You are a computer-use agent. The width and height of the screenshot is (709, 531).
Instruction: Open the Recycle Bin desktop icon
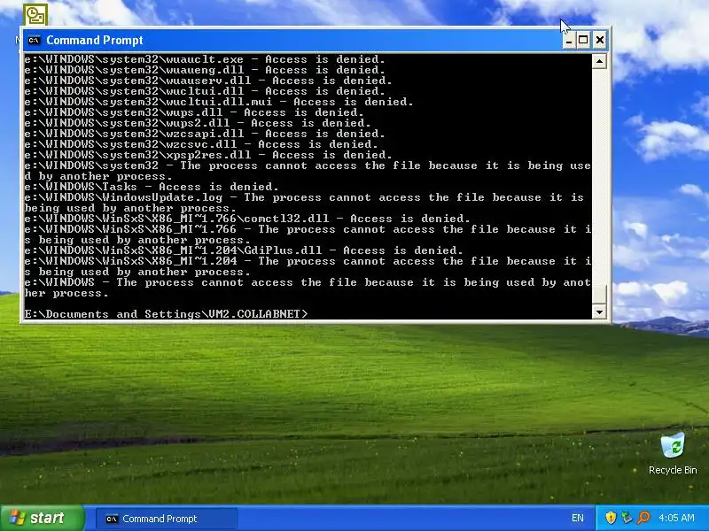click(673, 453)
